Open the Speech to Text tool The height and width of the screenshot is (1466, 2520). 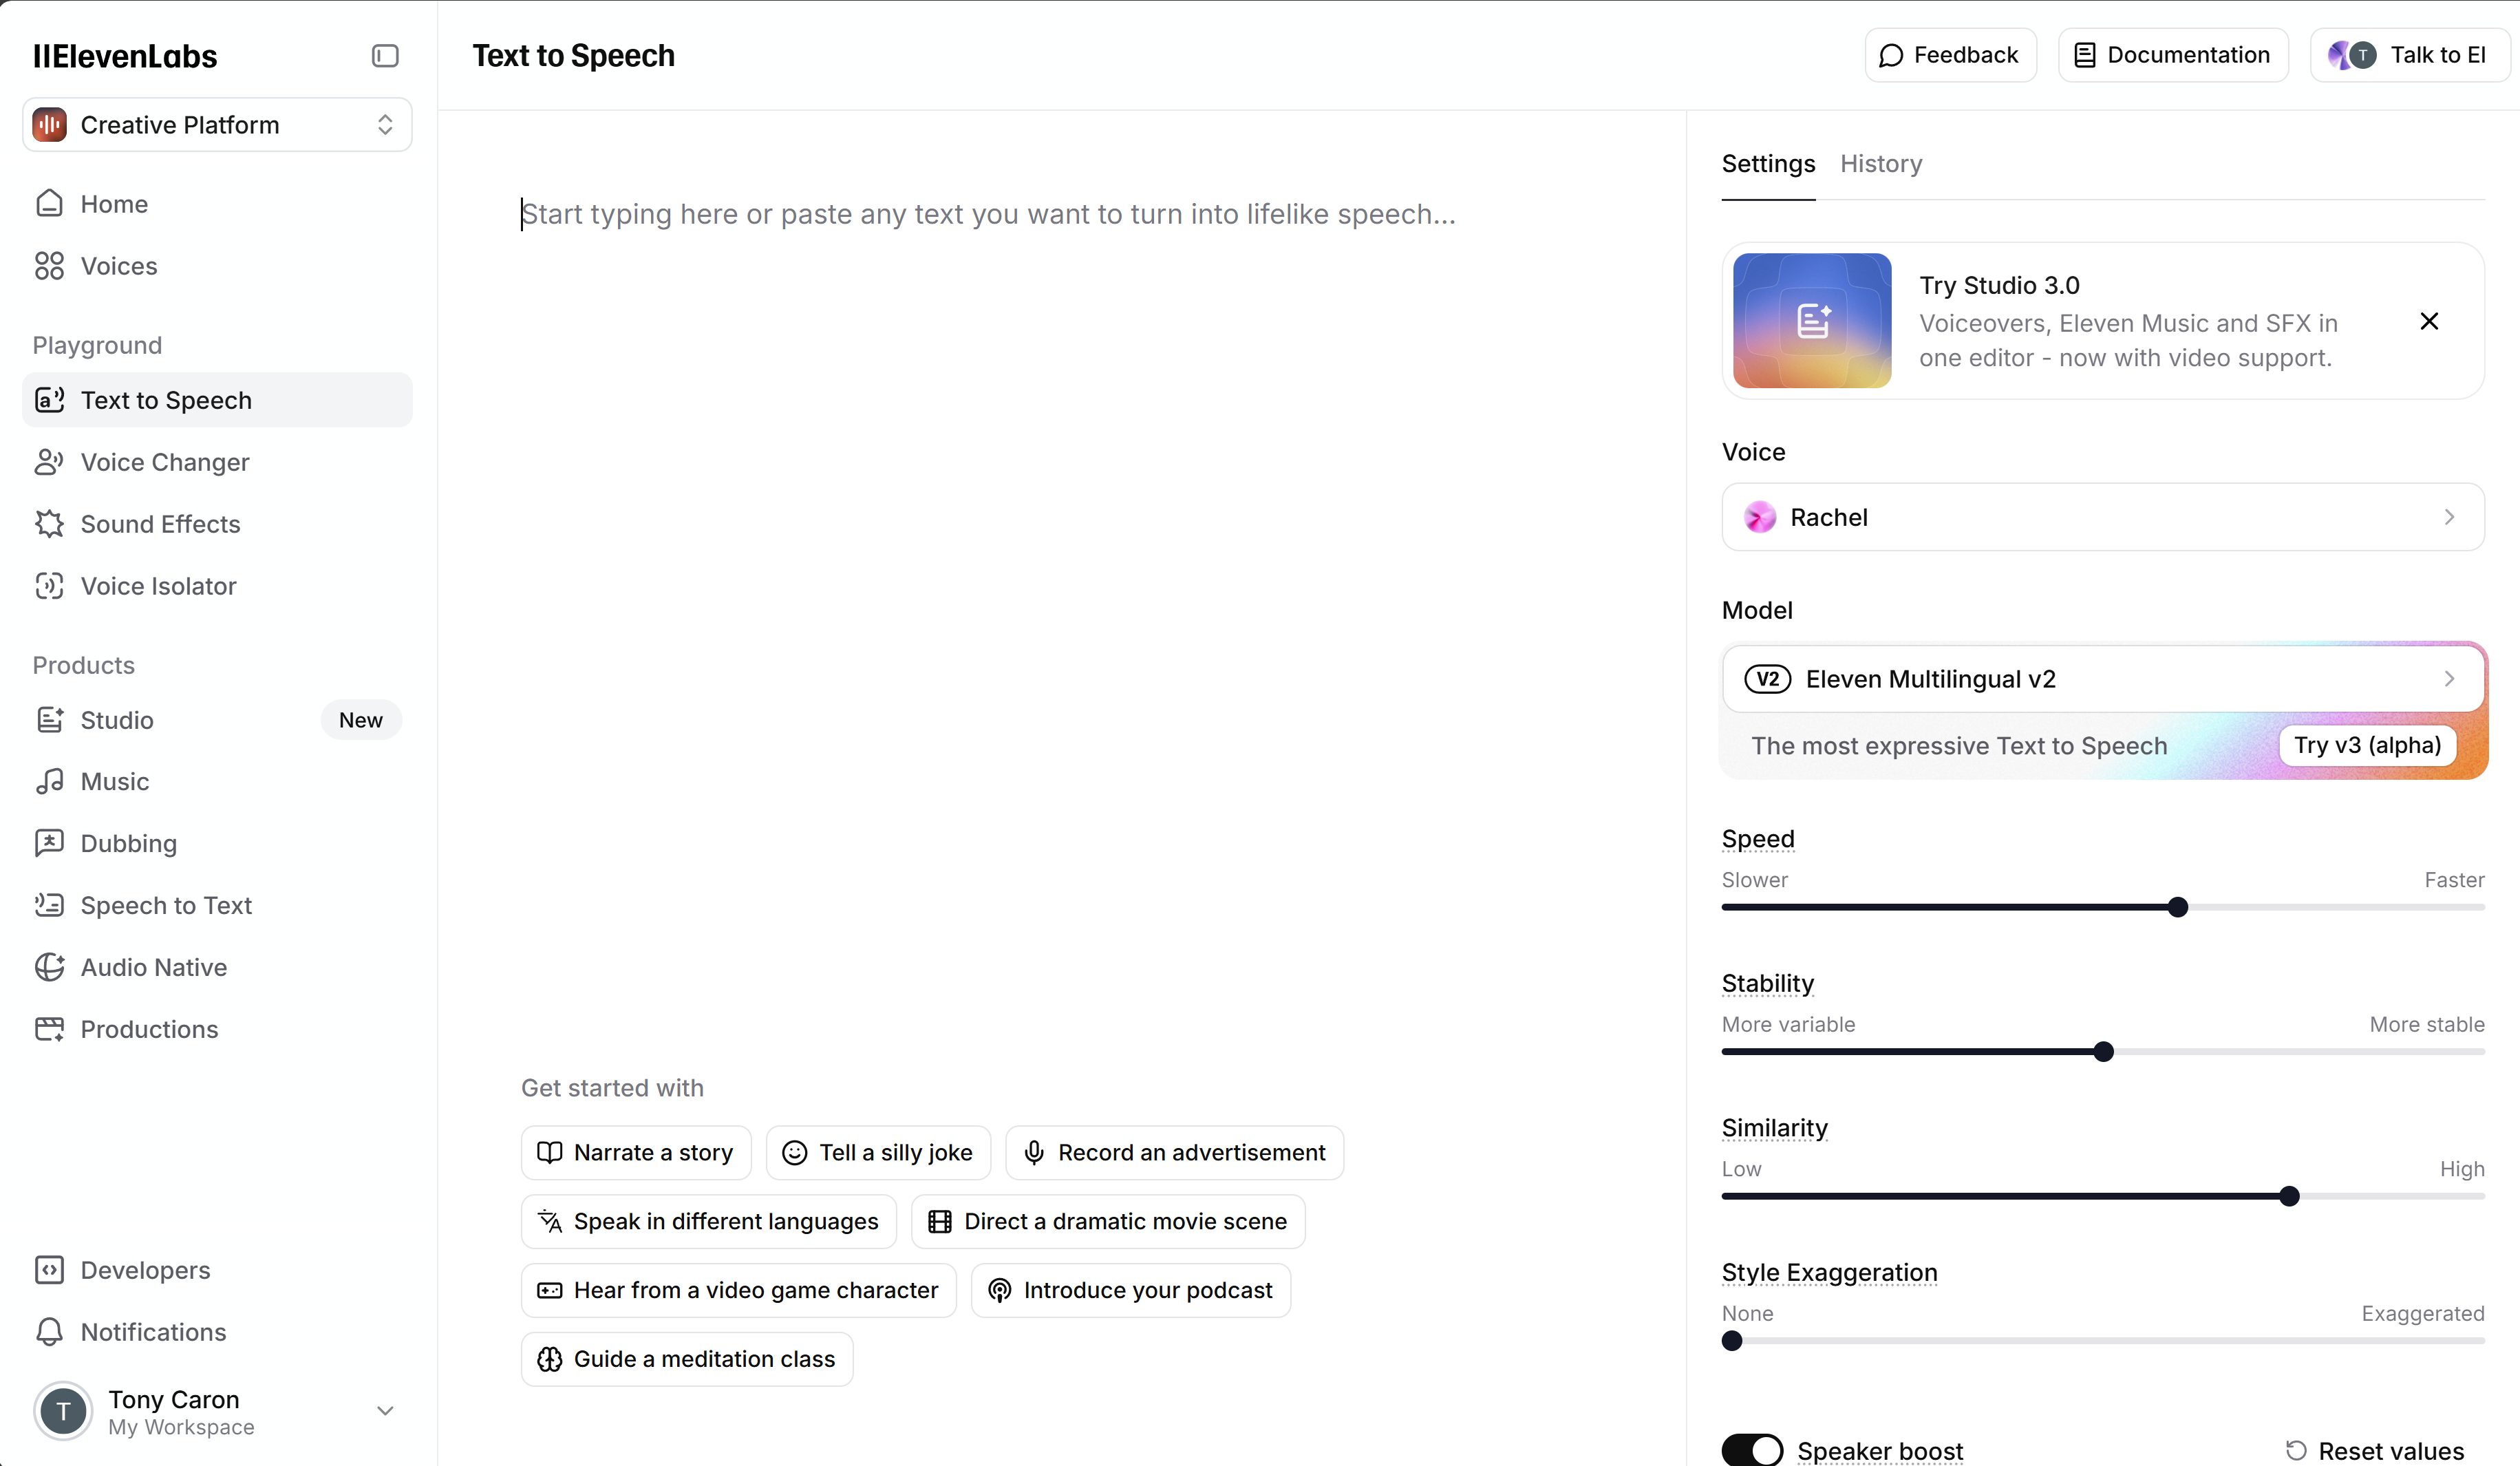coord(166,905)
